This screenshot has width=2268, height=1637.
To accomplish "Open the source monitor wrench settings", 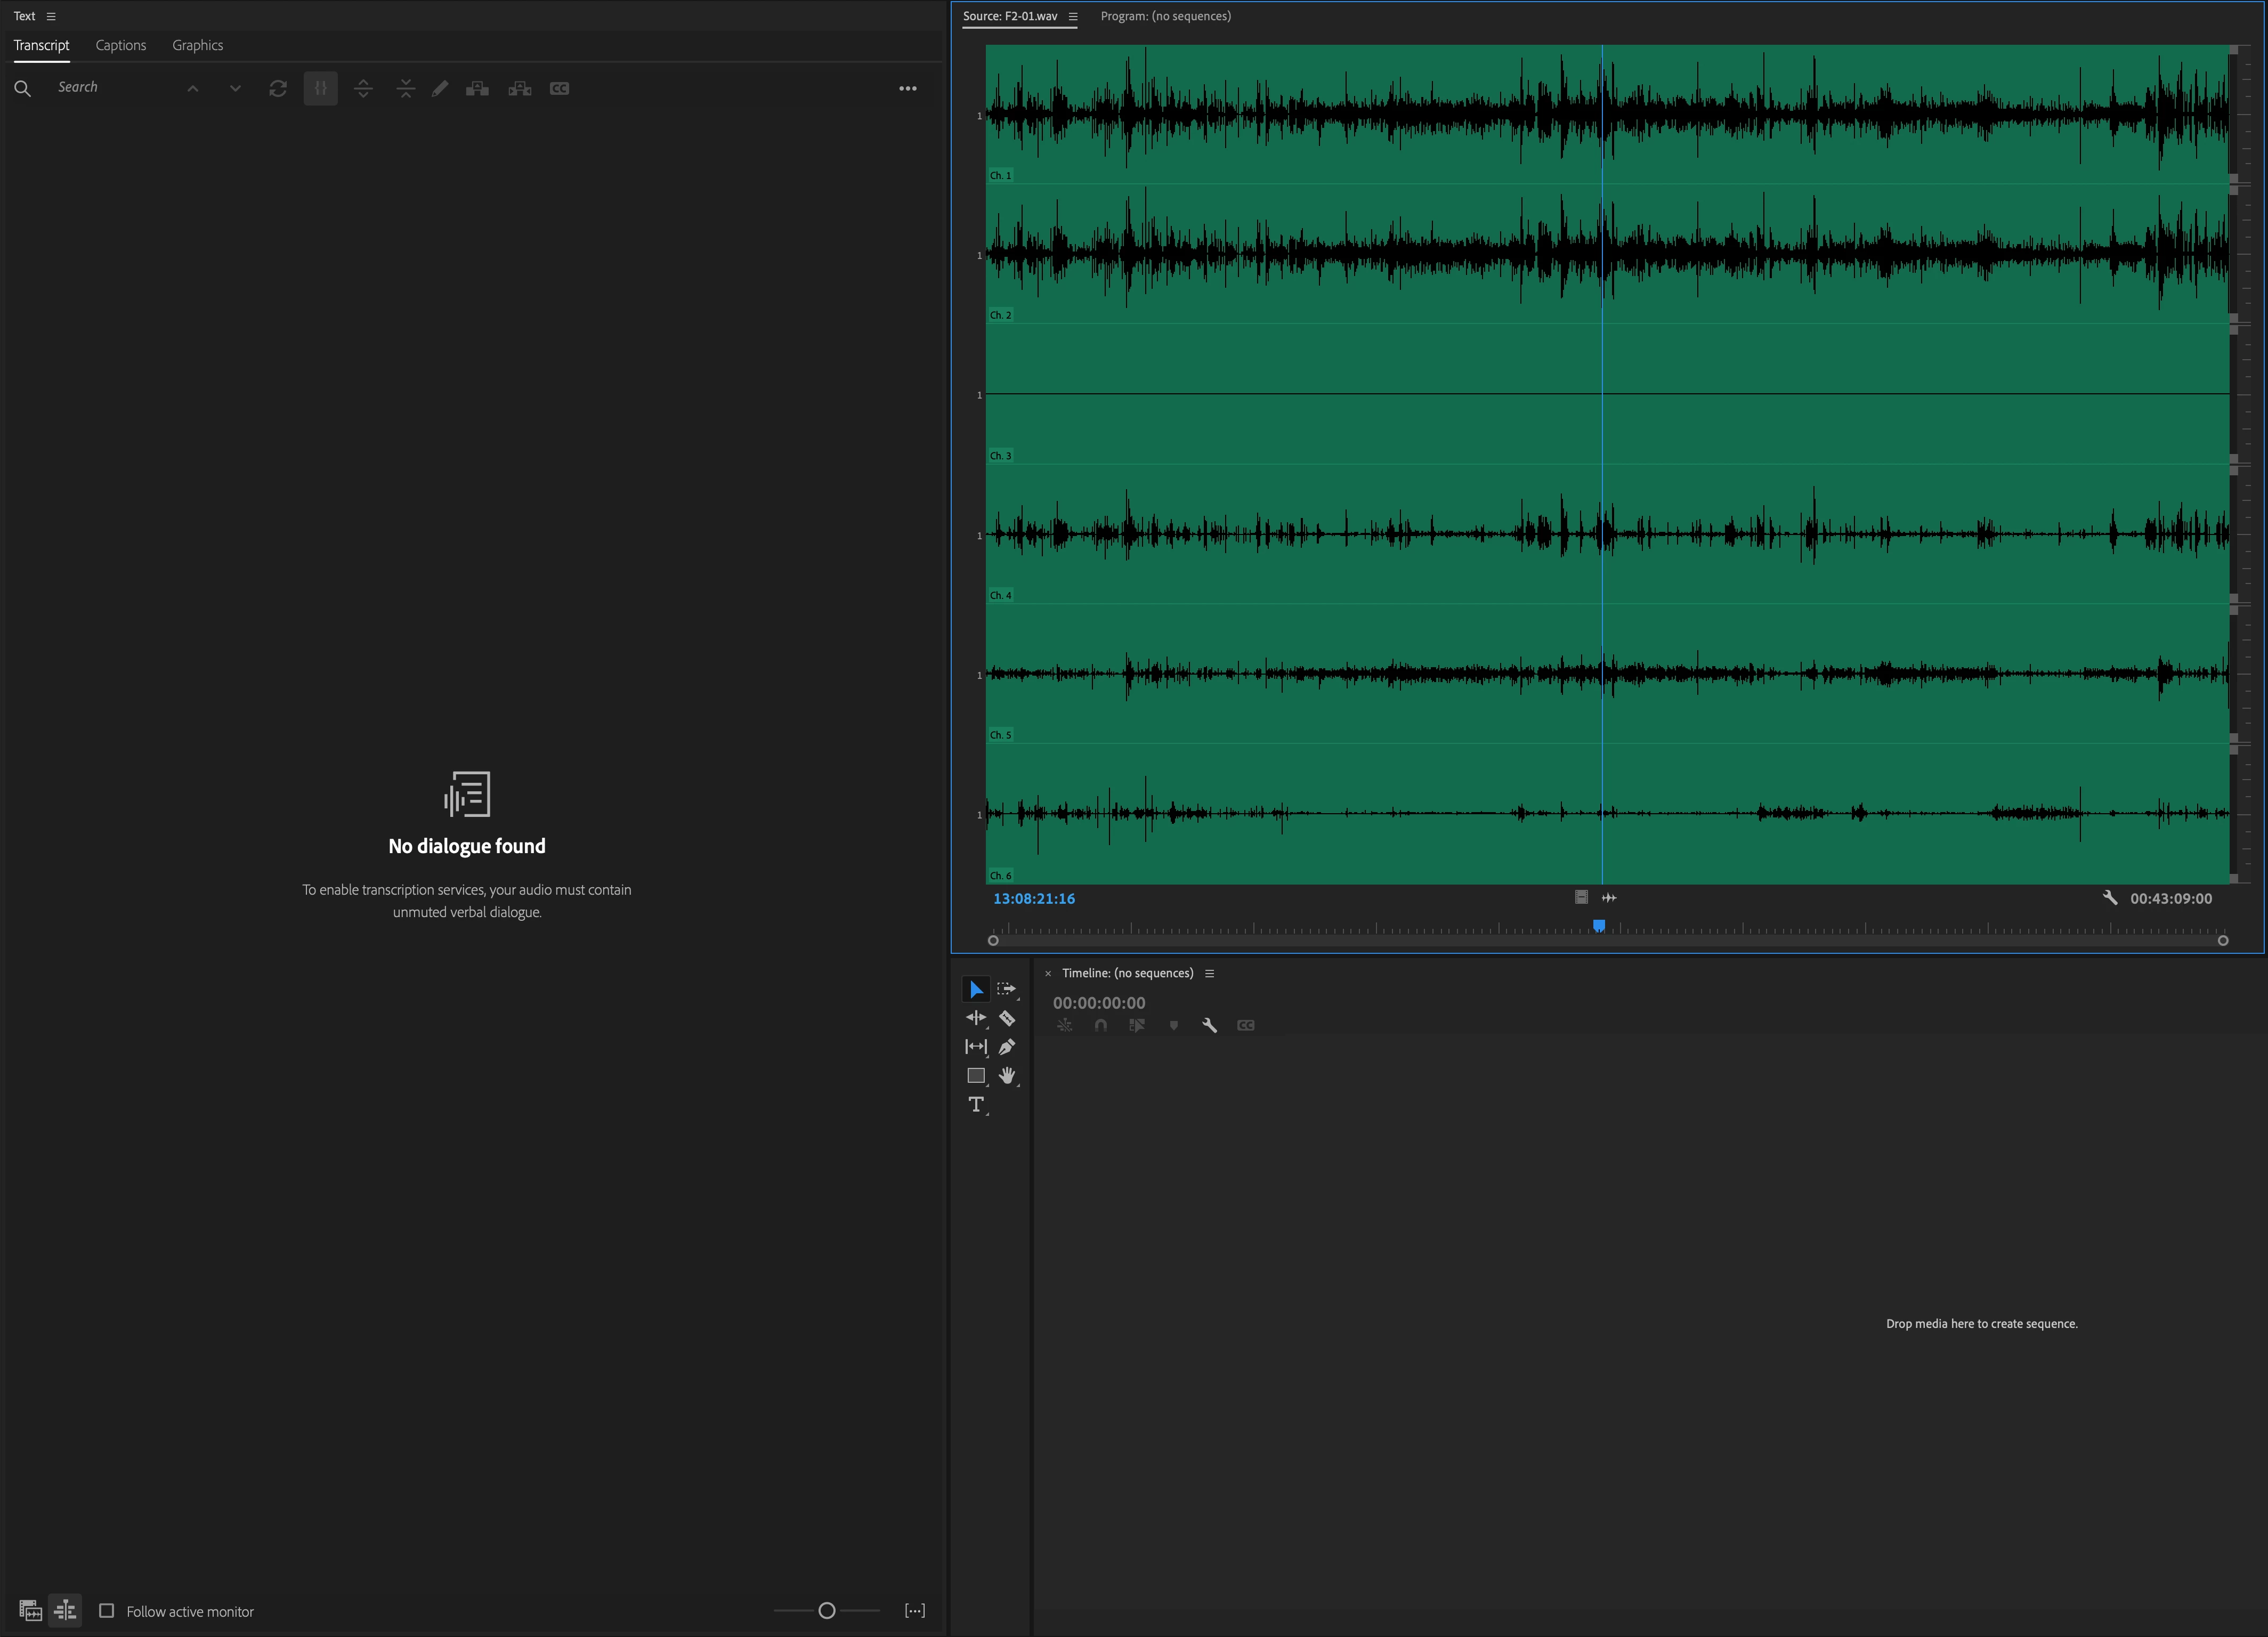I will tap(2110, 898).
